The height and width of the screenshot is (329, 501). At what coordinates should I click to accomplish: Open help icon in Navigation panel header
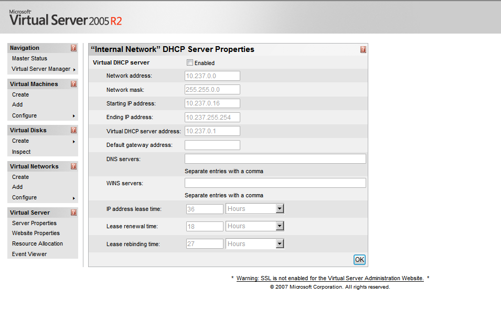click(x=74, y=48)
